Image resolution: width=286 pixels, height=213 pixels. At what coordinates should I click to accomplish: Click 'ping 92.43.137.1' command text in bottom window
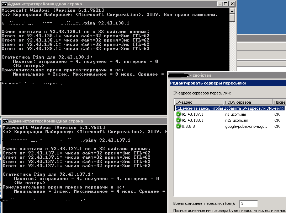[x=108, y=140]
